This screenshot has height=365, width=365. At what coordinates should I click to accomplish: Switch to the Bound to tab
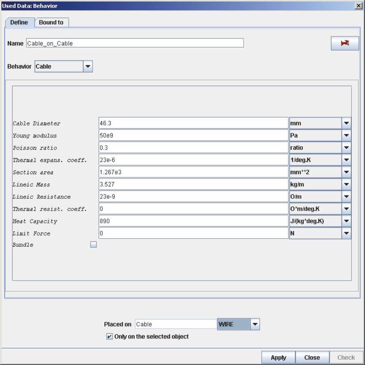[x=51, y=23]
